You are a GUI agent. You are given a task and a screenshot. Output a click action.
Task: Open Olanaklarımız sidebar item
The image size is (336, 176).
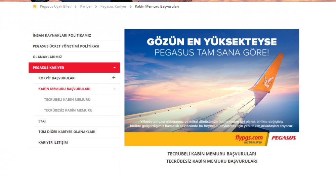point(47,57)
